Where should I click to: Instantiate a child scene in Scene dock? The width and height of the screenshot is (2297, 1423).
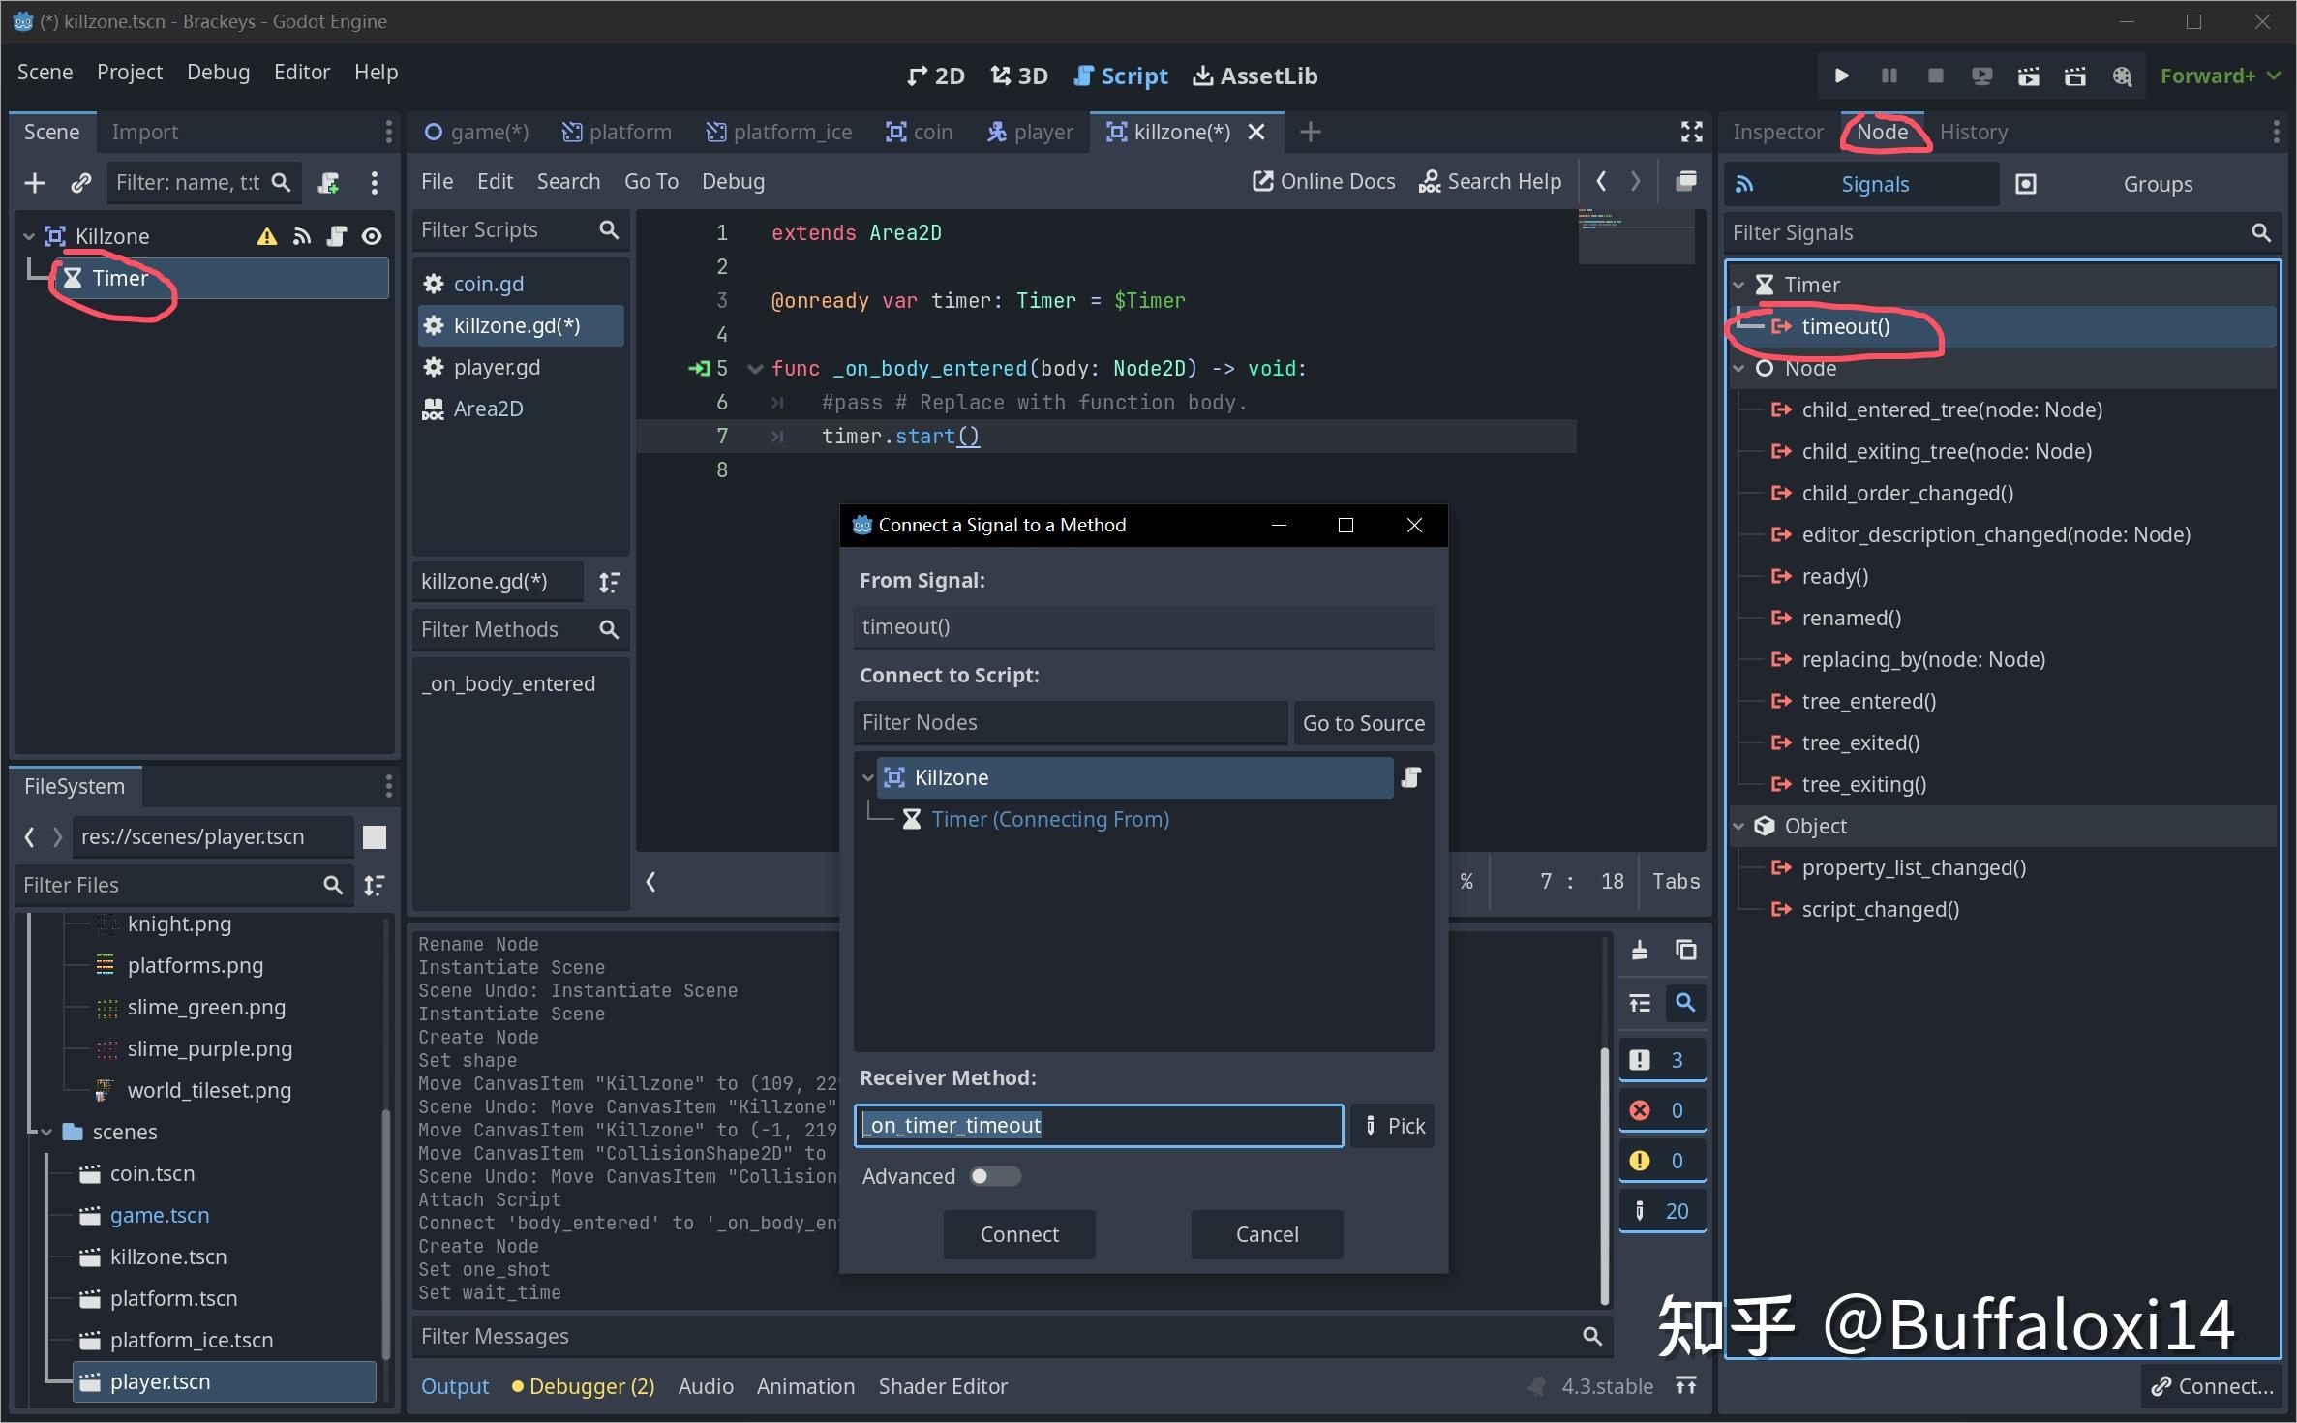point(81,182)
